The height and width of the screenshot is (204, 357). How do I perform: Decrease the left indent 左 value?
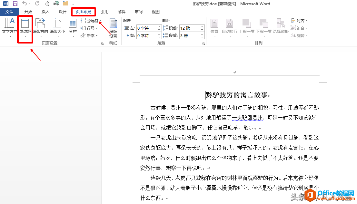(159, 30)
